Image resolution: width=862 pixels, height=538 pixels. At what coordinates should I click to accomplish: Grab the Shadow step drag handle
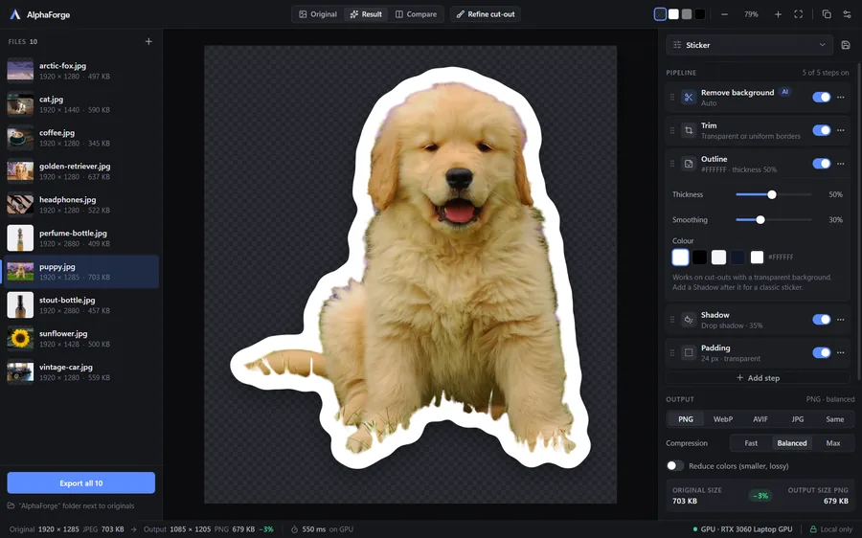tap(671, 320)
